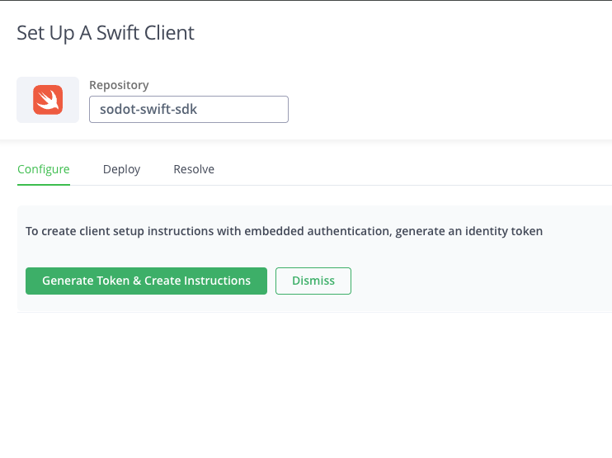Click the Swift logo icon

(48, 100)
